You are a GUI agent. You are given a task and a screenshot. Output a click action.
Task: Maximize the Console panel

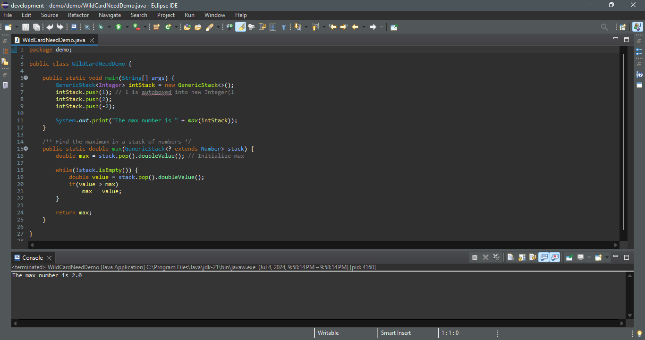pos(627,257)
